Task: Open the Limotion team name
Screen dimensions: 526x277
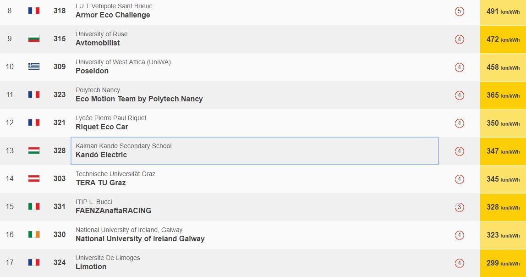Action: pos(91,266)
